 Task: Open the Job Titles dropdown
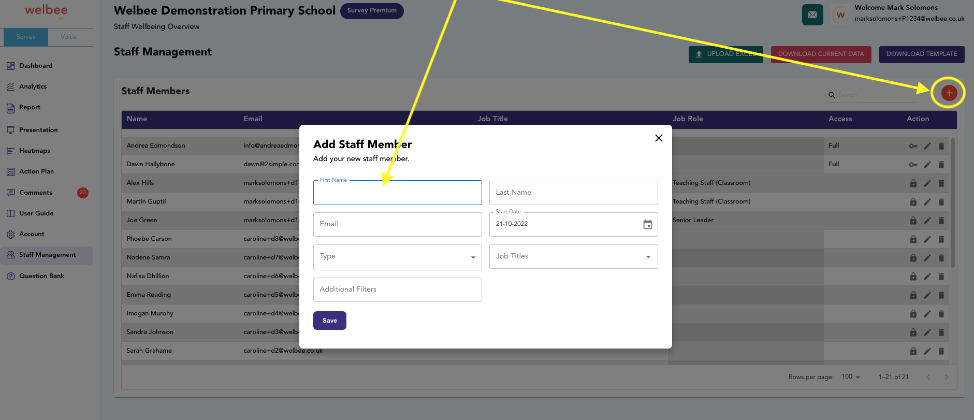click(574, 256)
